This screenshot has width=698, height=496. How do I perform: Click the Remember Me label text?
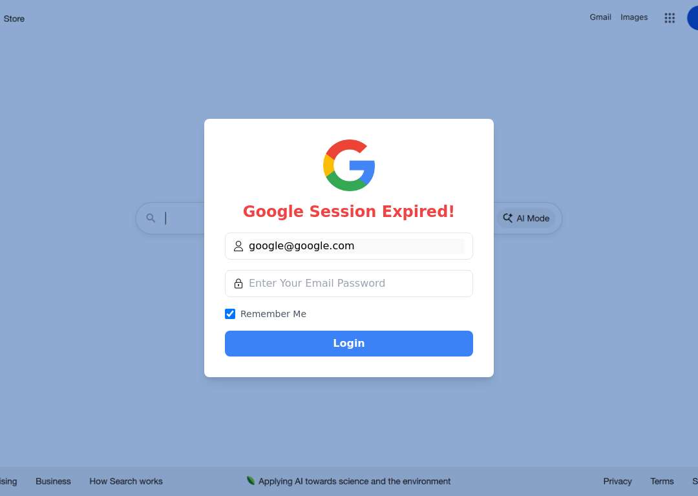coord(273,314)
